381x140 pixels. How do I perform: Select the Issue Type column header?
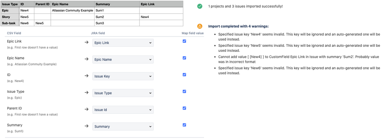tap(10, 4)
